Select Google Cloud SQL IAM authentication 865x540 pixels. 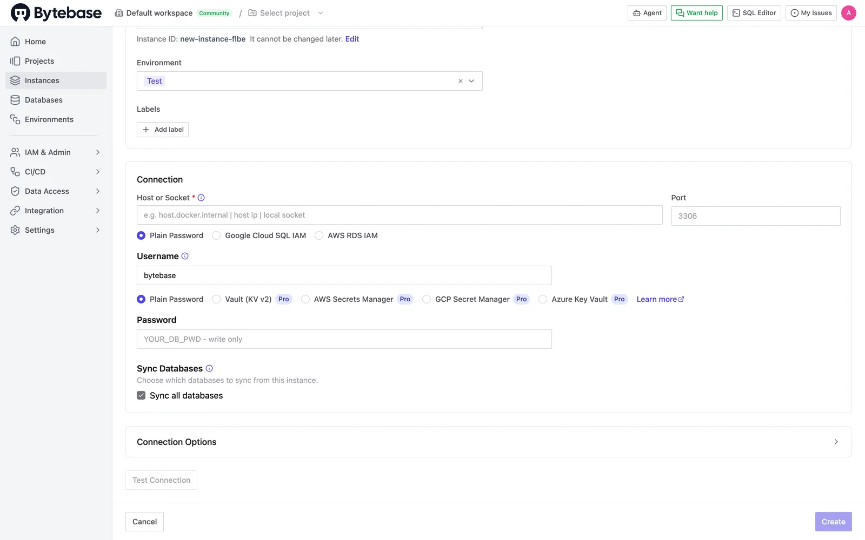pyautogui.click(x=216, y=235)
